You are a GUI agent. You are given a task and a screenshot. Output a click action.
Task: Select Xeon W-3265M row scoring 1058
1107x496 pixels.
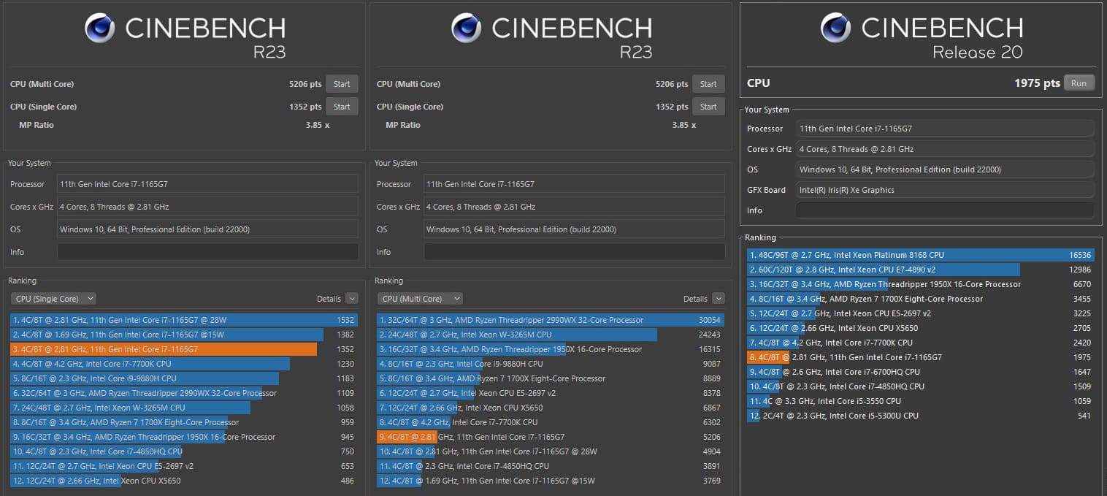[x=184, y=408]
